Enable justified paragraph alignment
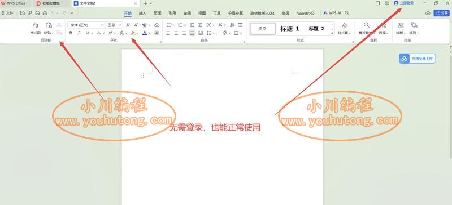452x205 pixels. pos(192,33)
